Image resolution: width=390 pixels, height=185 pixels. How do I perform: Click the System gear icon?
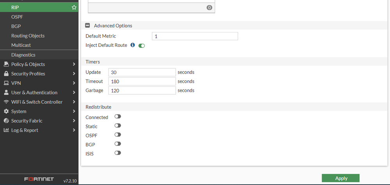[x=6, y=111]
